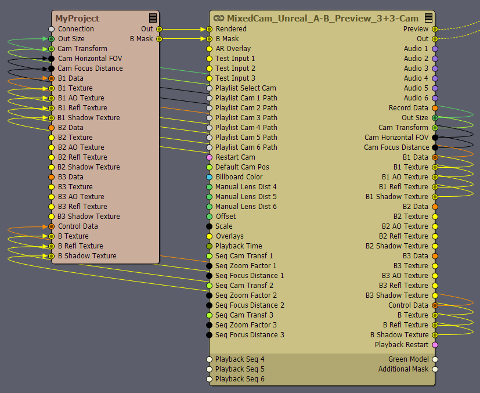Screen dimensions: 480x393
Task: Click the Playlist Cam 3 Path label
Action: (x=246, y=118)
